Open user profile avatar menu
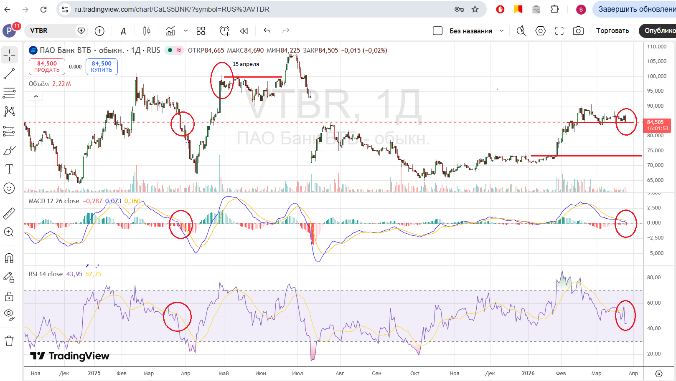 (x=9, y=31)
